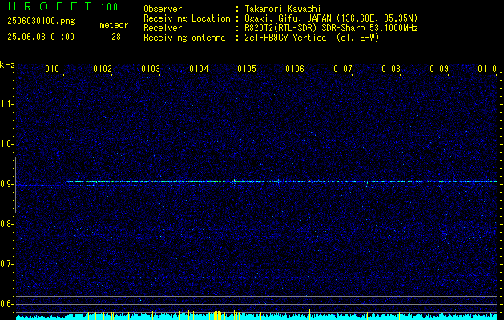The image size is (504, 320).
Task: Click the Receiving antenna label
Action: point(184,38)
